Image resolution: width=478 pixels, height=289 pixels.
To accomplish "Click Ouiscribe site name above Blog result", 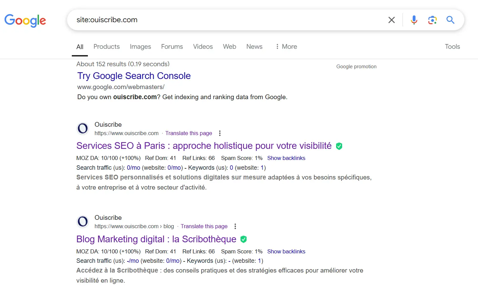I will click(108, 218).
